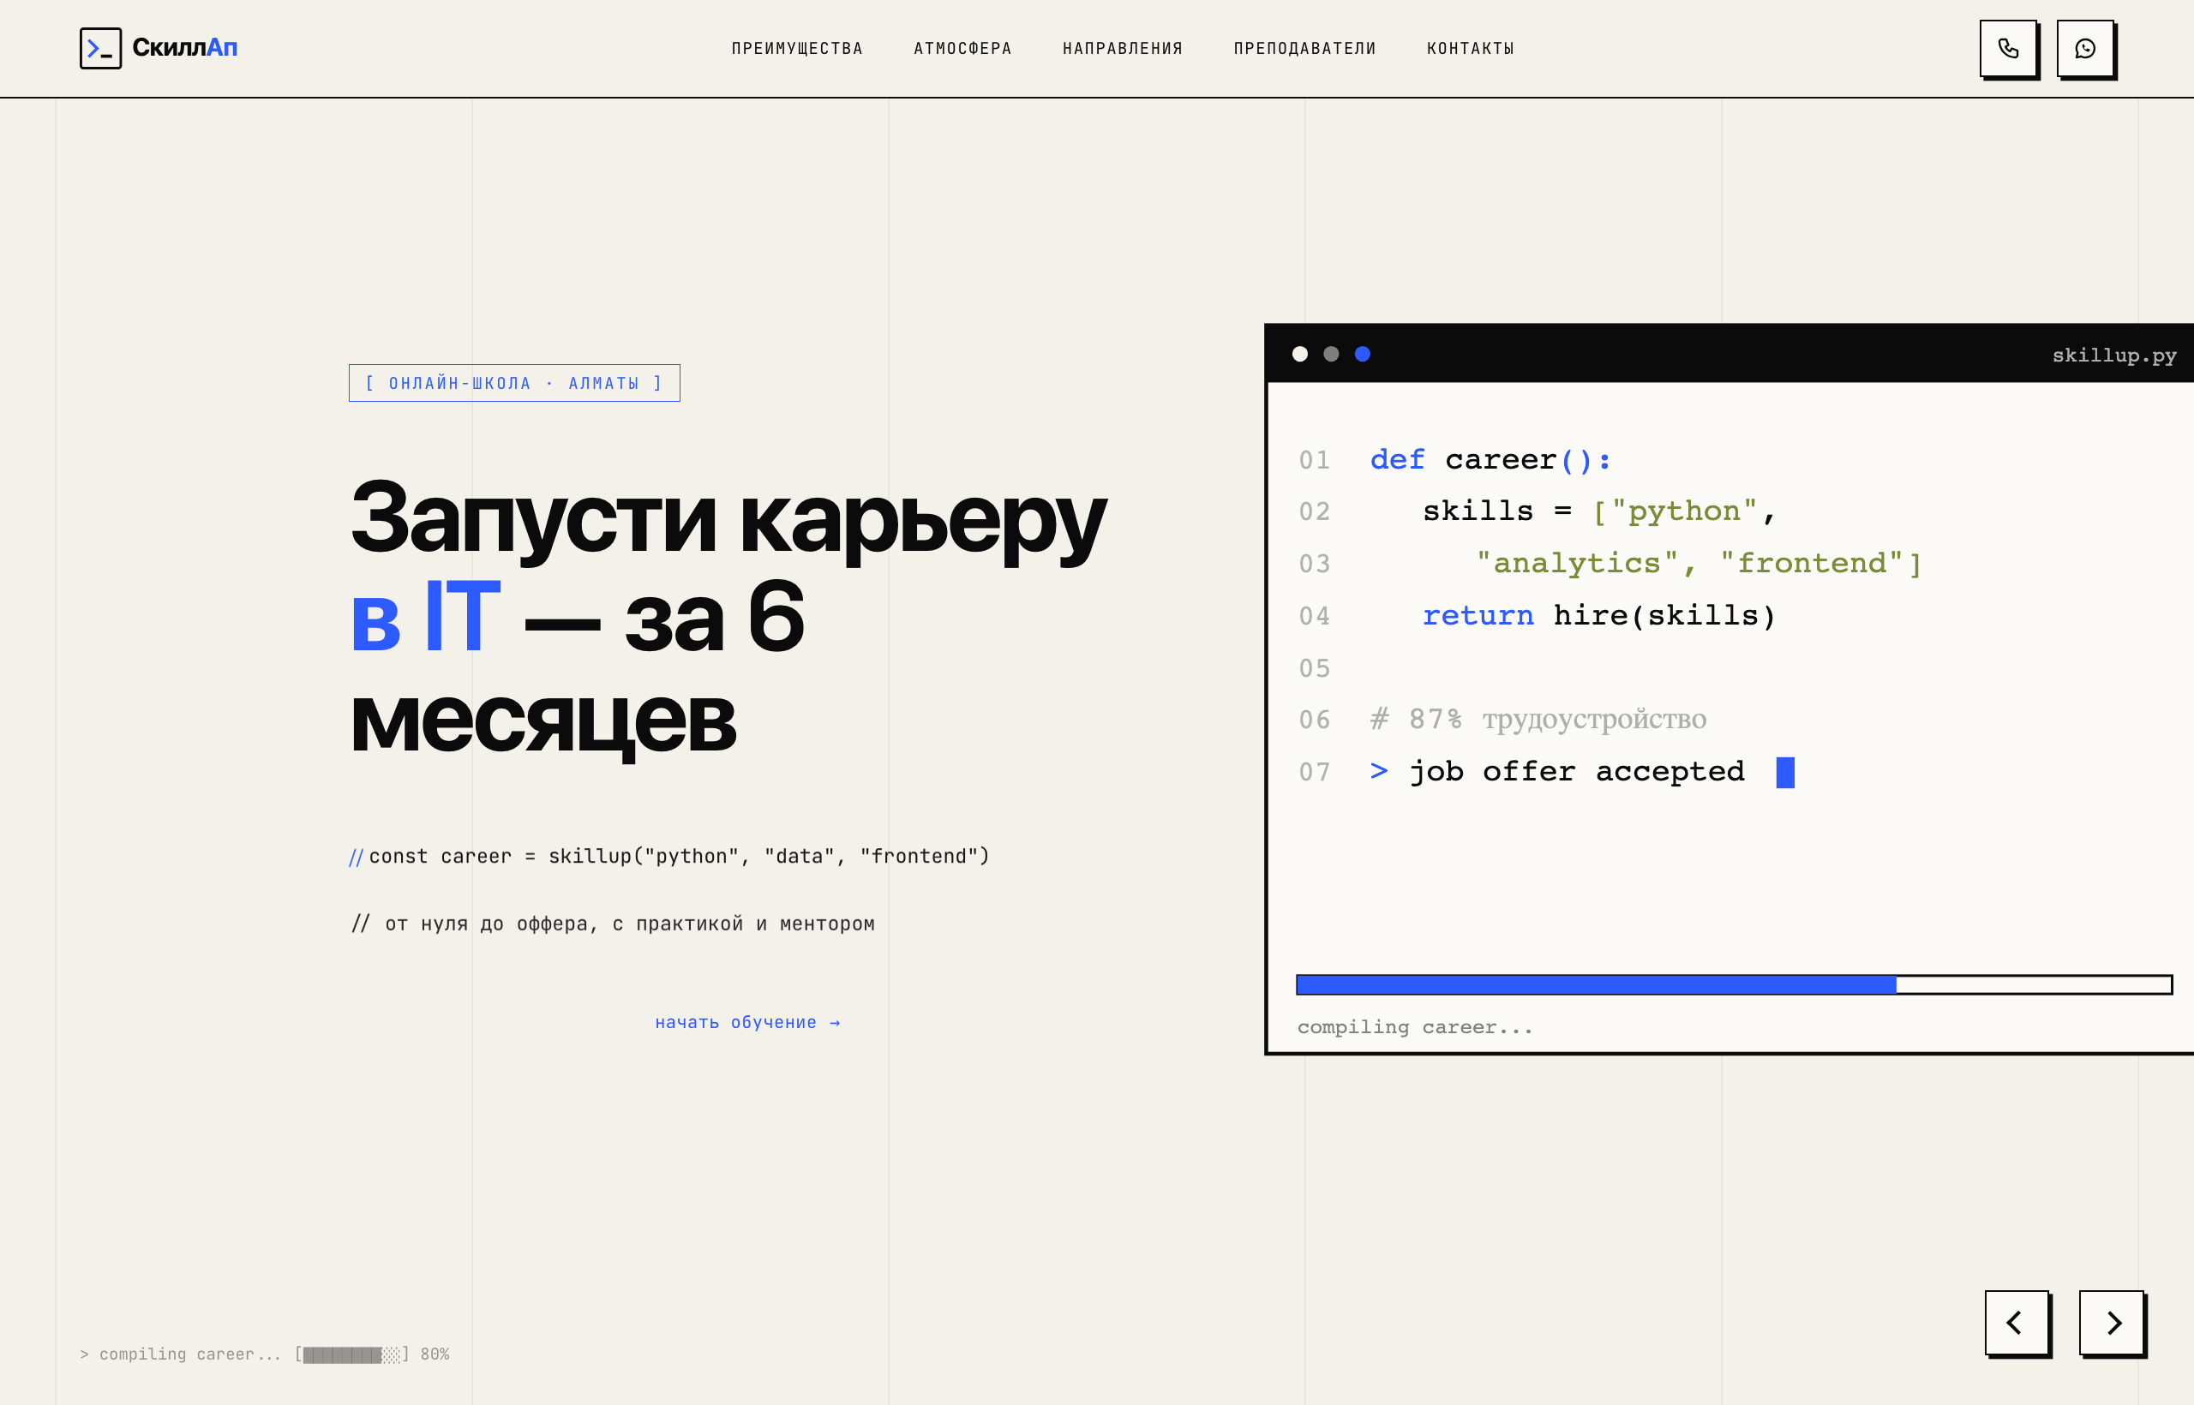Click the terminal prompt logo icon

point(100,48)
